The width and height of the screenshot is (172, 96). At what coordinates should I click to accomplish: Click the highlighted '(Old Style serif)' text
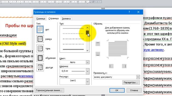14,43
